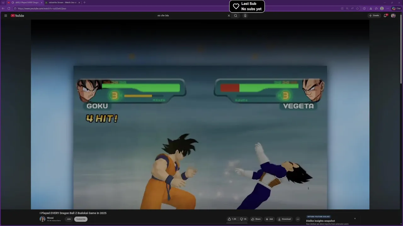
Task: Open Niosai channel avatar
Action: [x=43, y=219]
